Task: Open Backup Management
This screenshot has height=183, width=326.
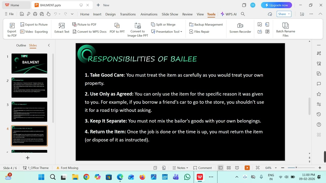Action: pyautogui.click(x=206, y=24)
